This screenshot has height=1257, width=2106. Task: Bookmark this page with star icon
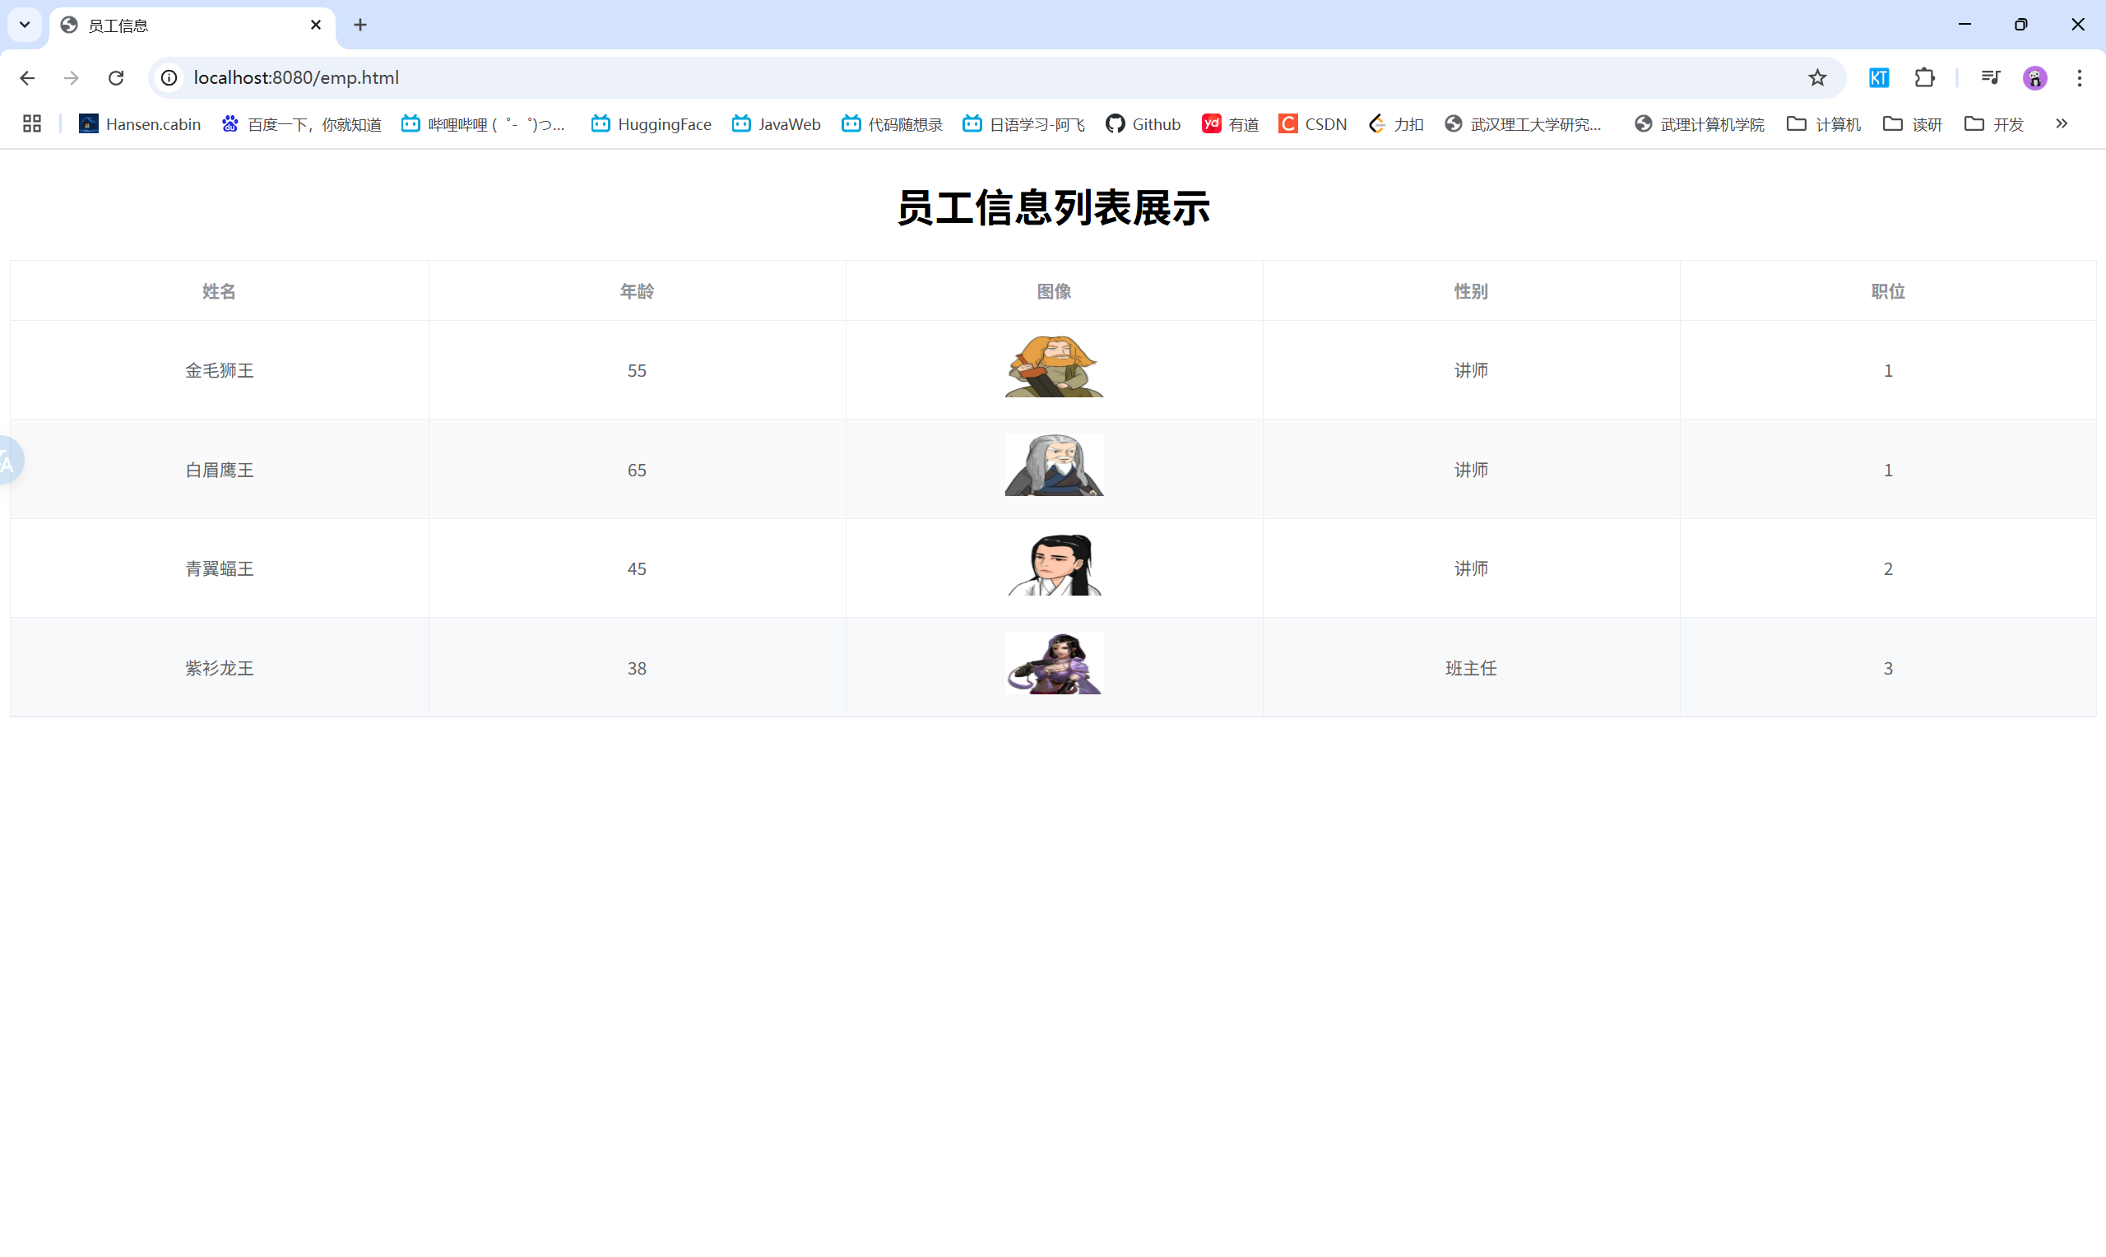pyautogui.click(x=1816, y=78)
